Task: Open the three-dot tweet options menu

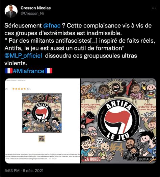Action: [154, 8]
